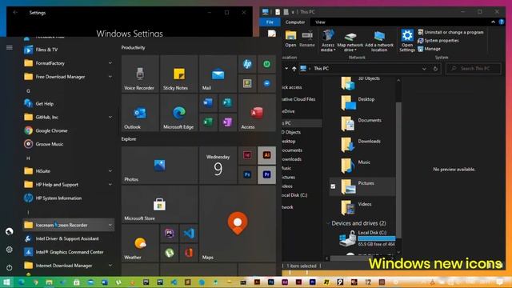512x288 pixels.
Task: Collapse the Devices and drives group
Action: [x=328, y=223]
